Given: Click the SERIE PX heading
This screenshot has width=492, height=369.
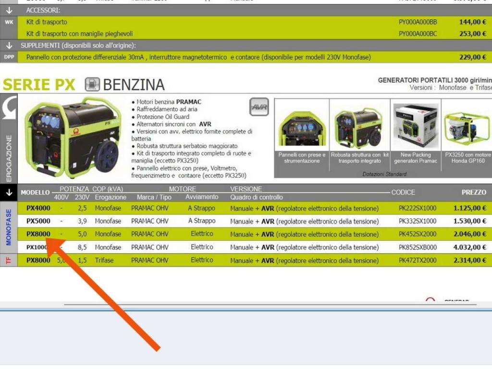Looking at the screenshot, I should pos(39,85).
